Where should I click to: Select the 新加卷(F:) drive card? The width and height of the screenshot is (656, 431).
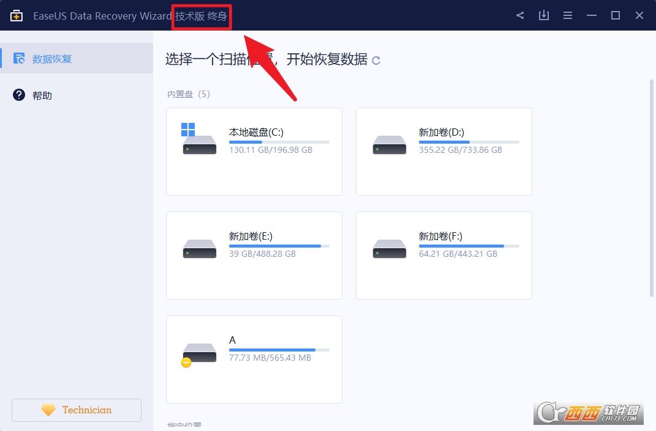(444, 256)
